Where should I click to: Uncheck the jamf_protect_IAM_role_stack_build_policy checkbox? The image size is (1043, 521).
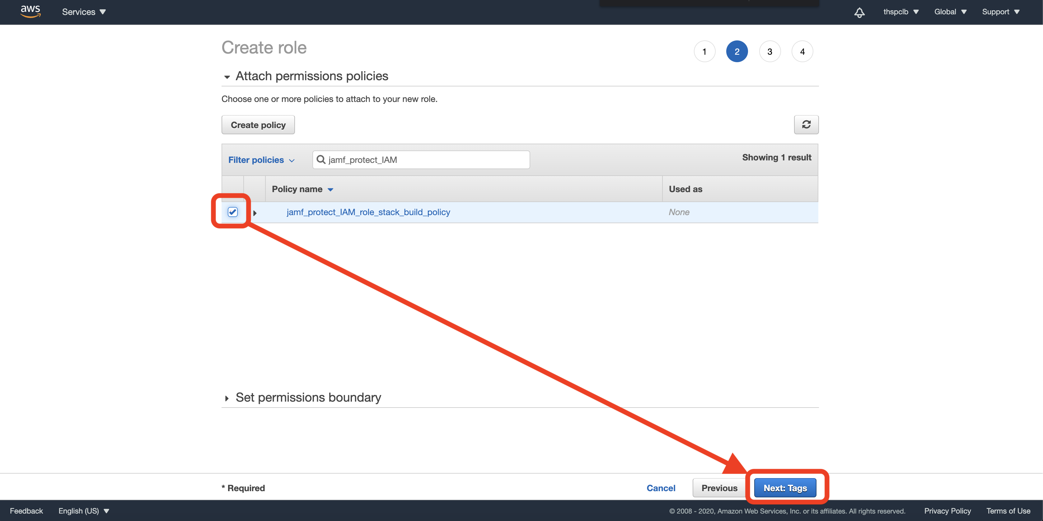click(232, 212)
